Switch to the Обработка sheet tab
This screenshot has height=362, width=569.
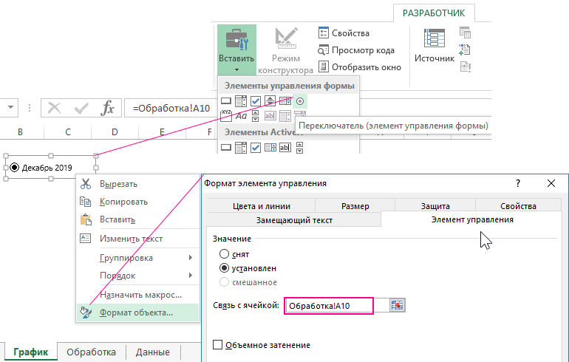92,352
